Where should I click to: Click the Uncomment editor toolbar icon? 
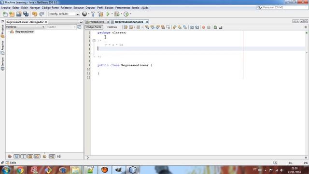[221, 27]
